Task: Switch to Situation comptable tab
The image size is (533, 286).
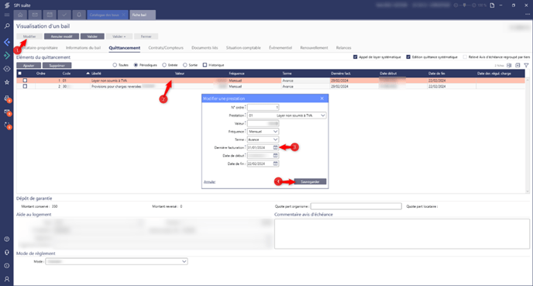Action: tap(243, 47)
